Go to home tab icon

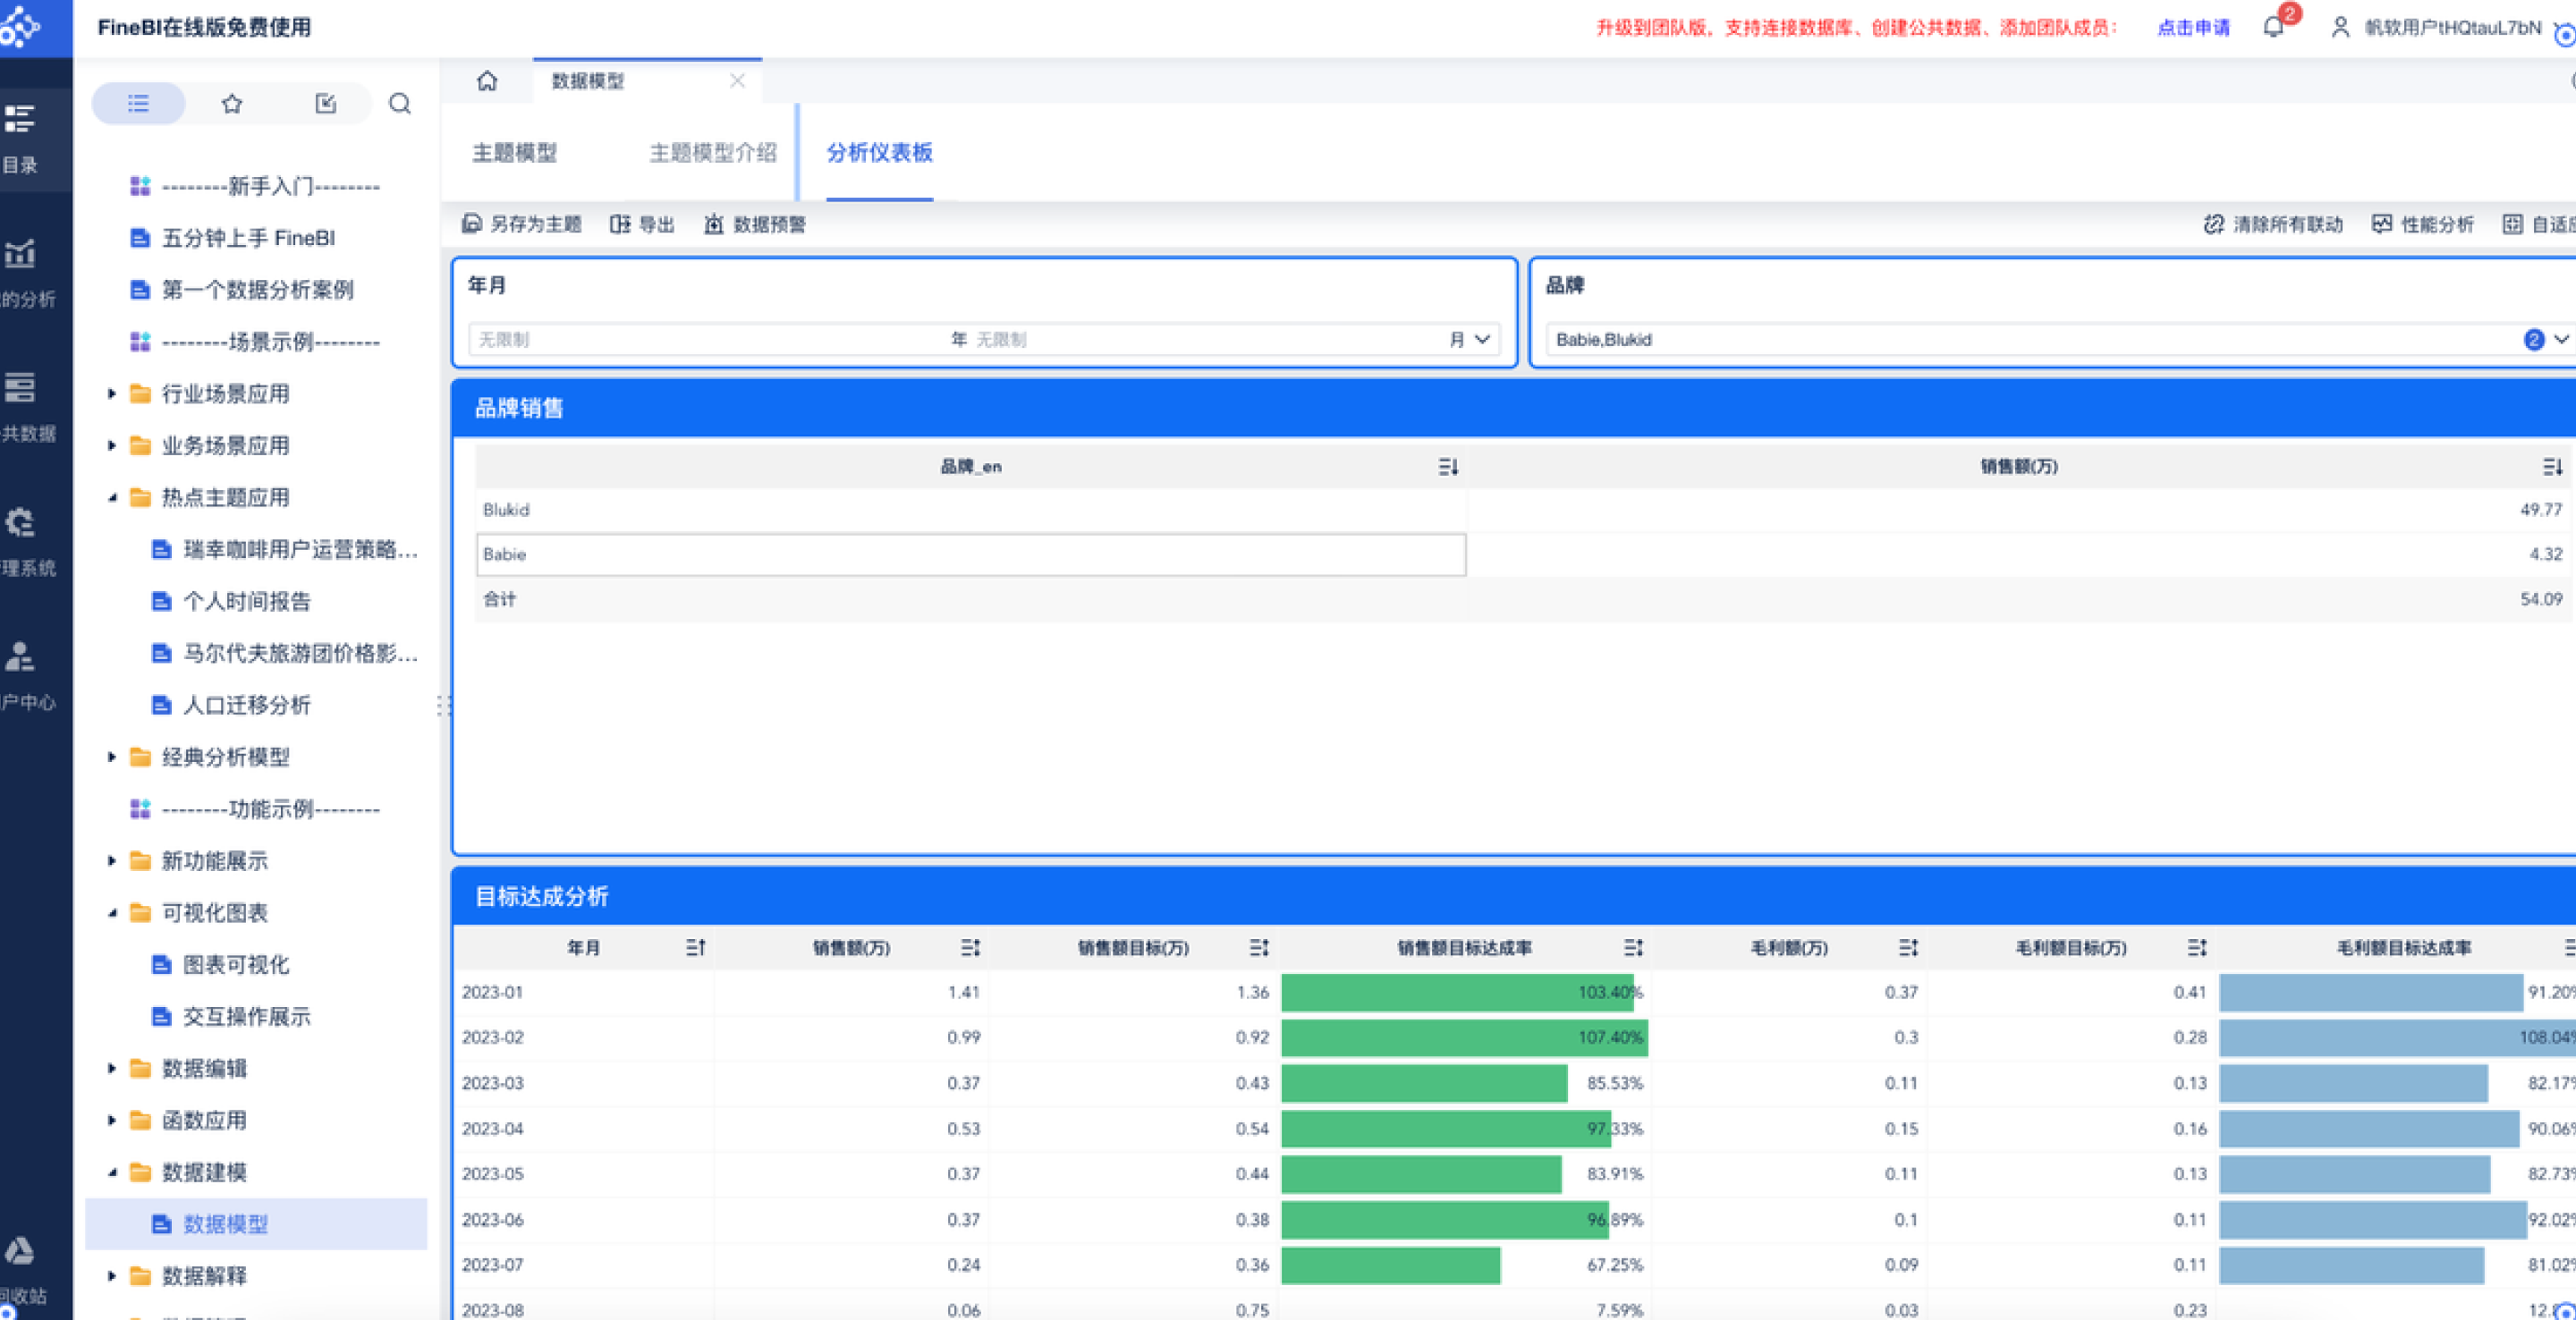pos(487,80)
